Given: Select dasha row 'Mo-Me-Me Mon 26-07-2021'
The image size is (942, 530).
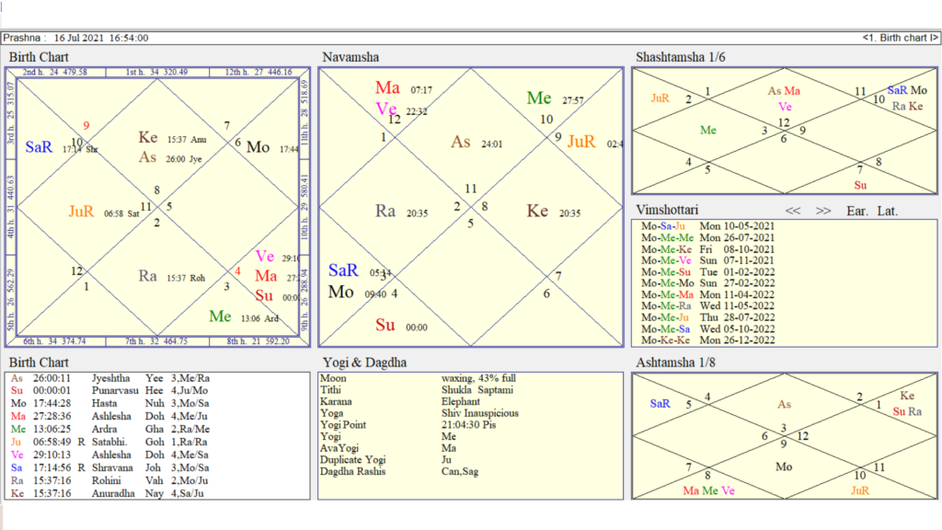Looking at the screenshot, I should pos(707,238).
